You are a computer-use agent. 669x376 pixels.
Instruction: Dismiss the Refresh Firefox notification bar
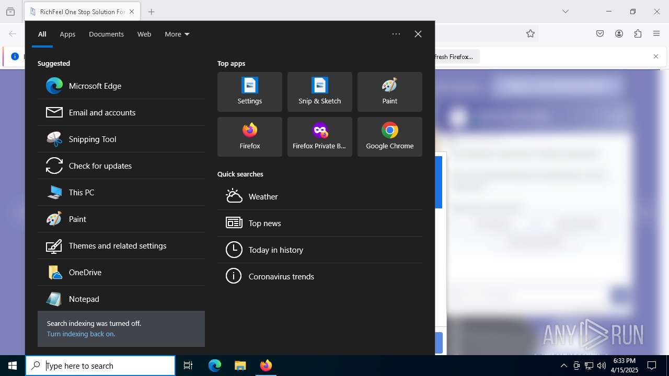point(656,56)
